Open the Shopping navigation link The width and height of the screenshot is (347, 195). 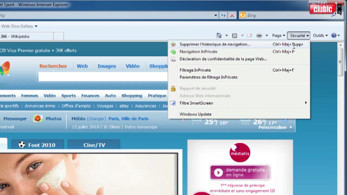point(132,96)
